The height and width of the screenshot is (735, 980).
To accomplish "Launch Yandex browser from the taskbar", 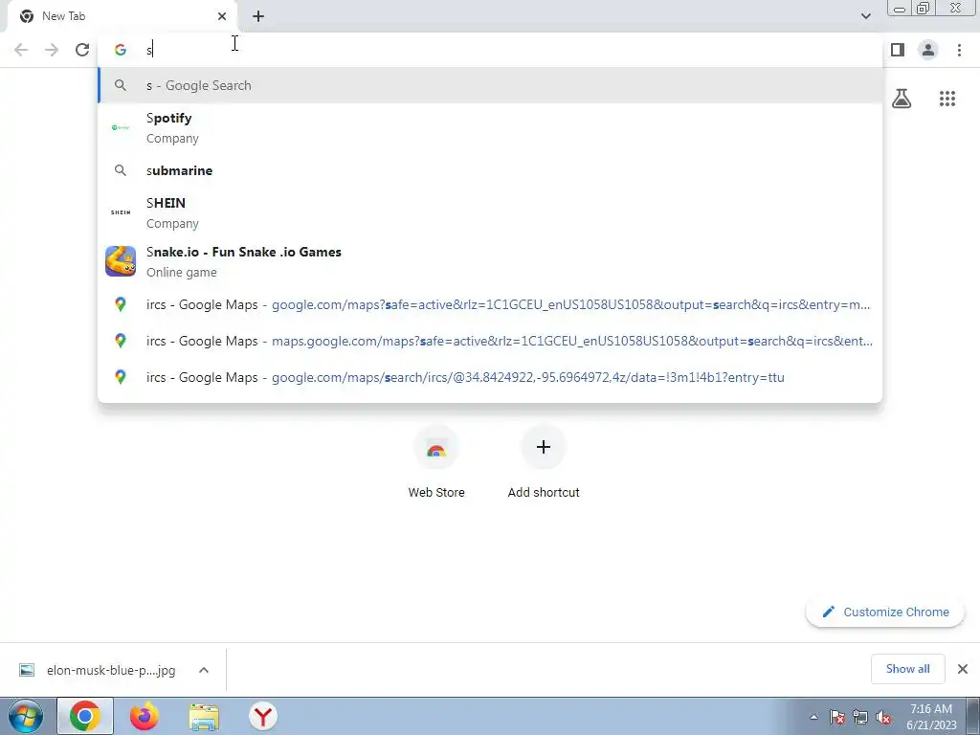I will pos(263,716).
